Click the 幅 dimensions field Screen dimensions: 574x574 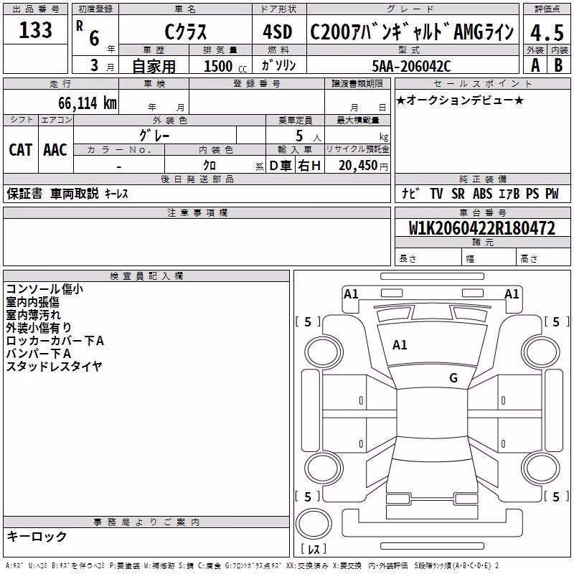tap(489, 258)
